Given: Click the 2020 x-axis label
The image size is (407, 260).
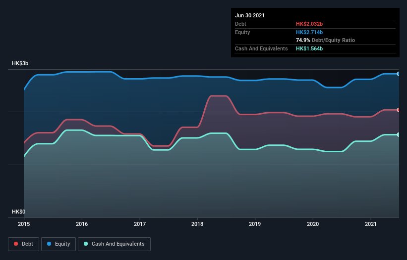Looking at the screenshot, I should [313, 224].
